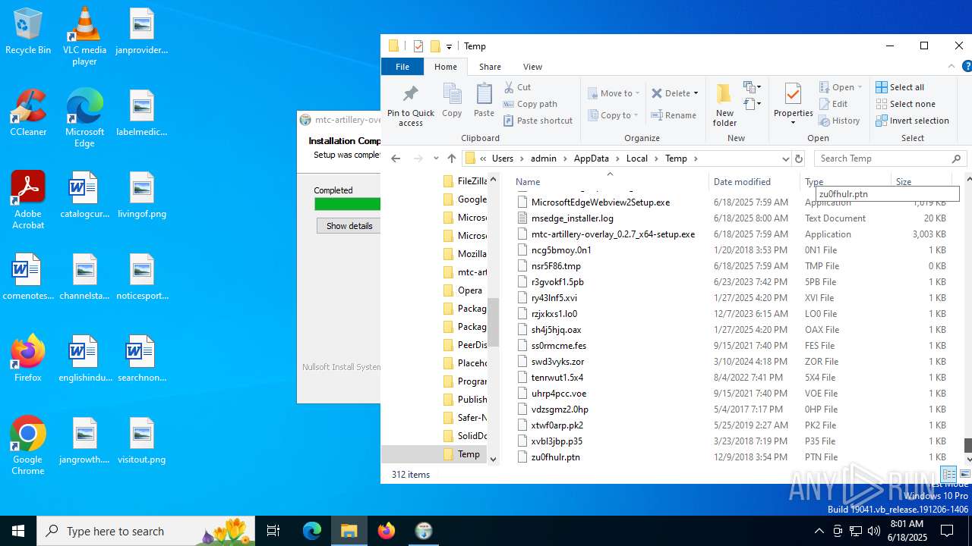The image size is (972, 546).
Task: Click Pin to Quick access icon
Action: [410, 105]
